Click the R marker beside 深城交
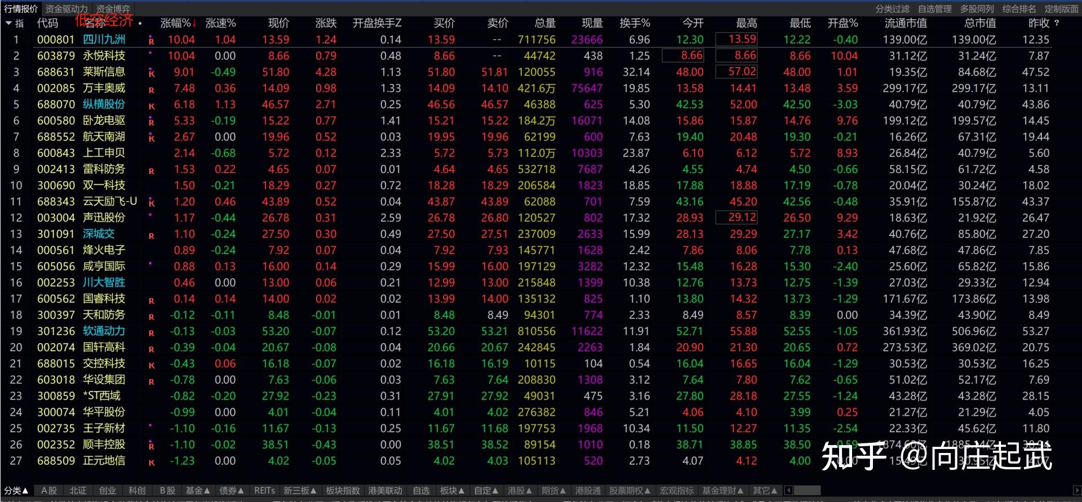Viewport: 1082px width, 502px height. (151, 236)
